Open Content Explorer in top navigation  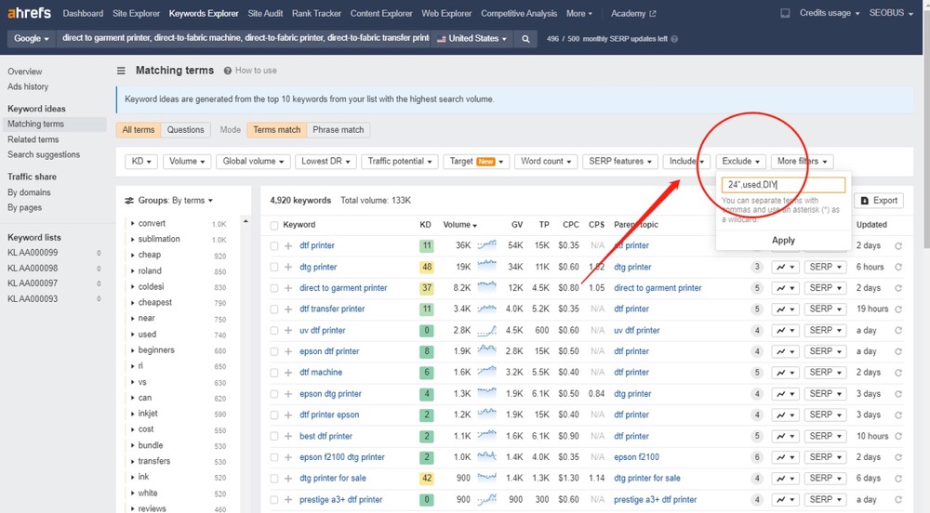[381, 13]
